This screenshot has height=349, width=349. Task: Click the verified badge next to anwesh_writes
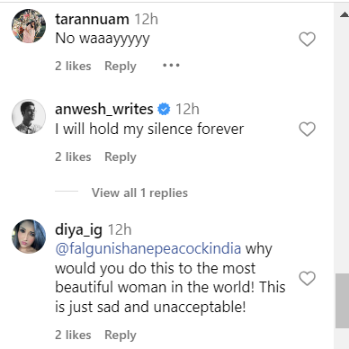coord(164,109)
